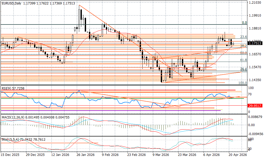Click the 20 Apr 2026 date marker
The image size is (264, 158).
pyautogui.click(x=237, y=155)
